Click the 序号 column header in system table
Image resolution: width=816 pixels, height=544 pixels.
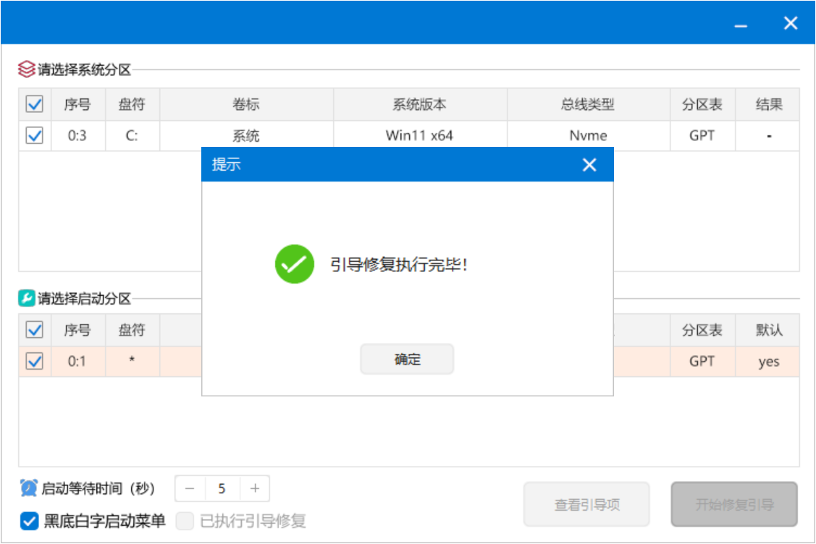point(78,105)
